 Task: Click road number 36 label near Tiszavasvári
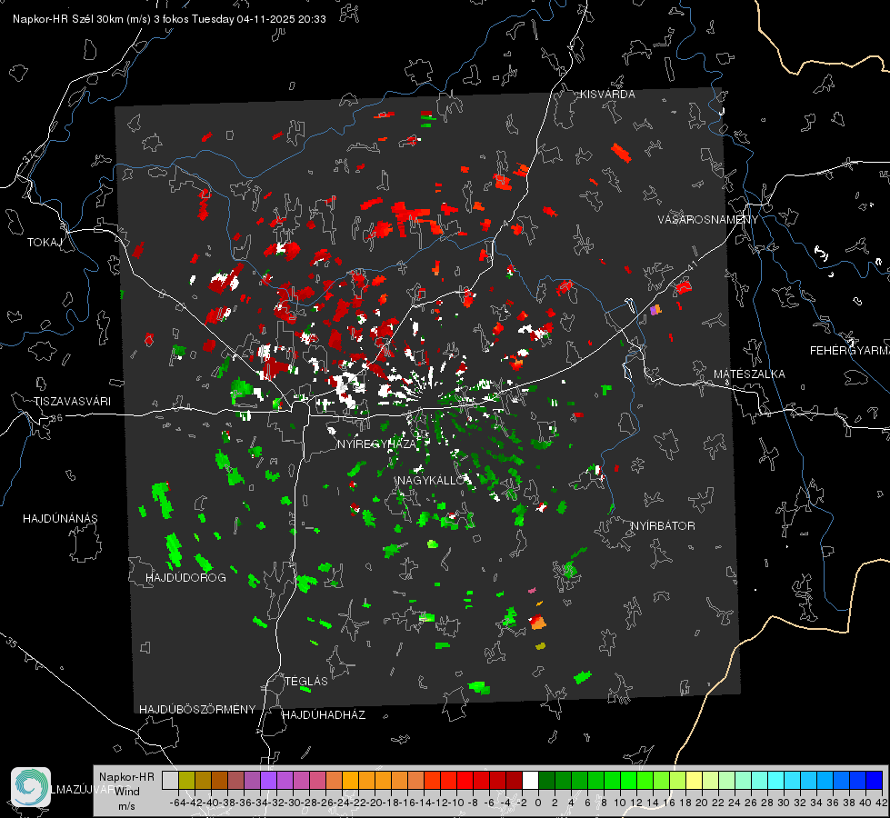56,418
